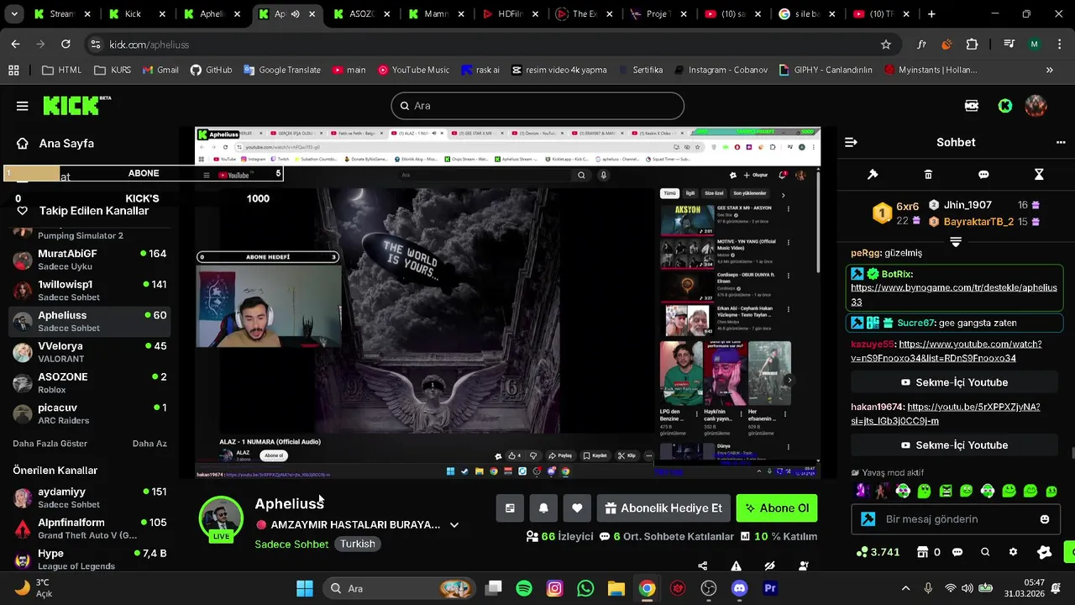Click the report warning triangle icon
This screenshot has height=605, width=1075.
(737, 566)
